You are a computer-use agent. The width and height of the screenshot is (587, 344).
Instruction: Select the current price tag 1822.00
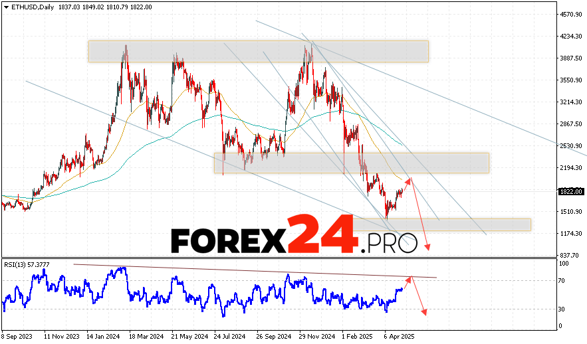coord(570,191)
